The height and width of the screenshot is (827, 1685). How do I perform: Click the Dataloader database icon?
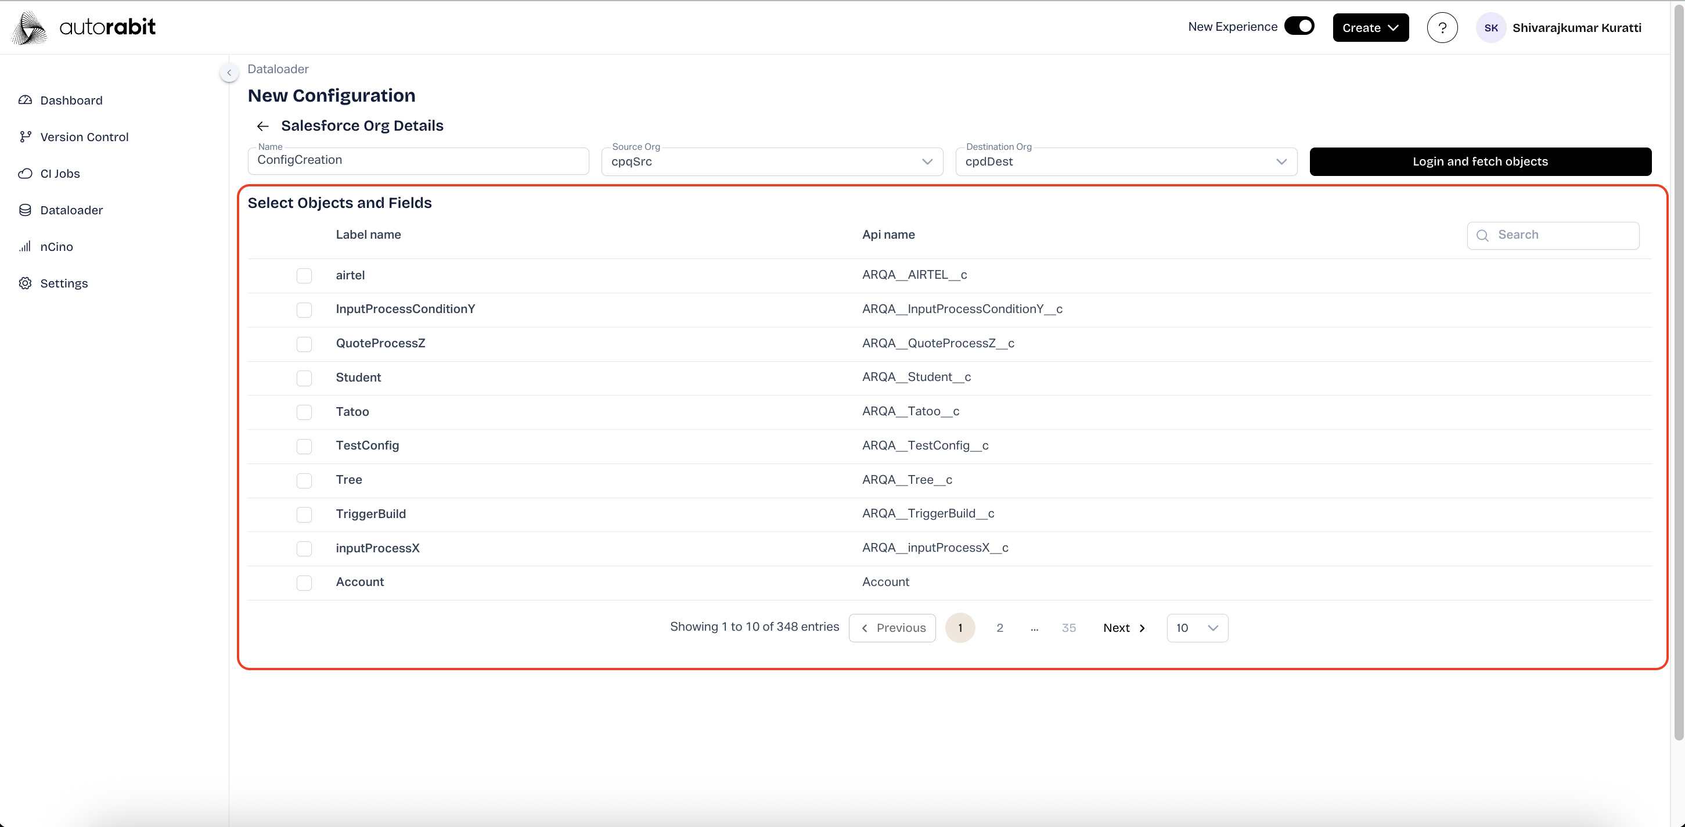[x=25, y=210]
